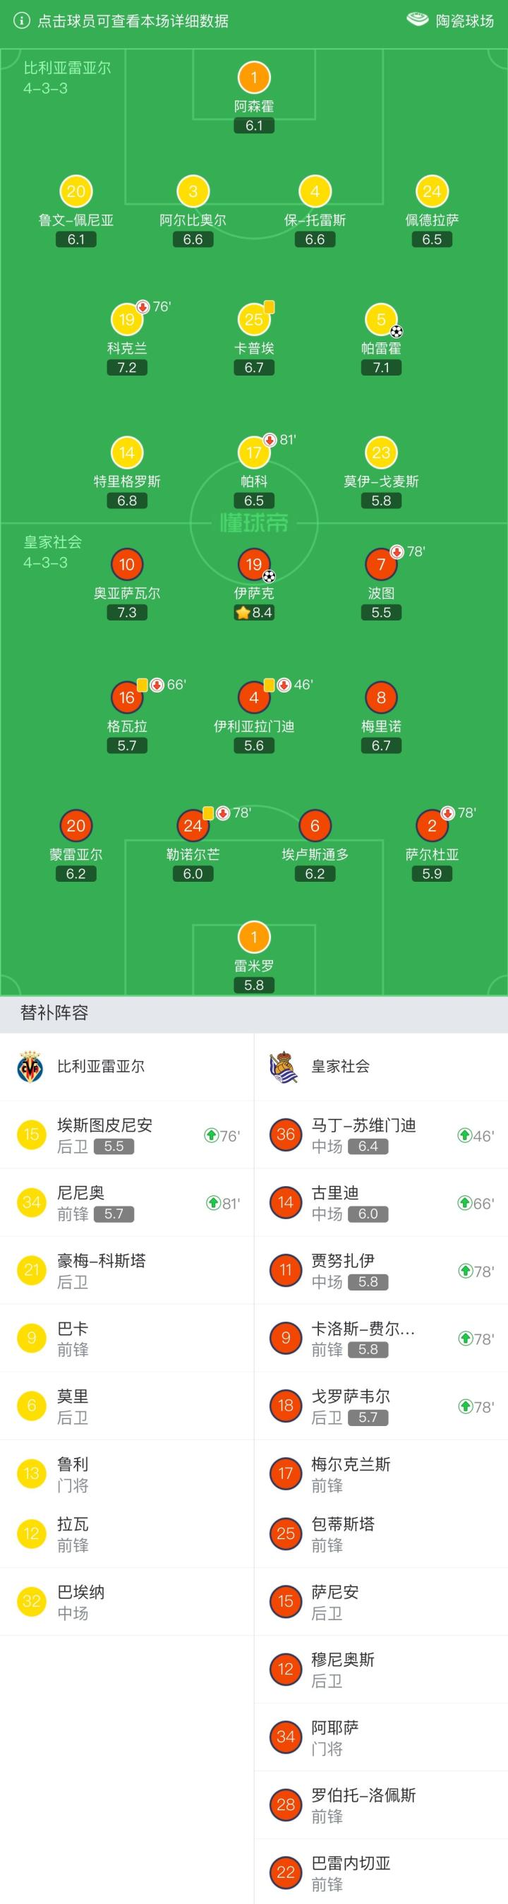Viewport: 508px width, 1904px height.
Task: Select substitute 埃斯图皮尼安 row
Action: click(127, 1134)
